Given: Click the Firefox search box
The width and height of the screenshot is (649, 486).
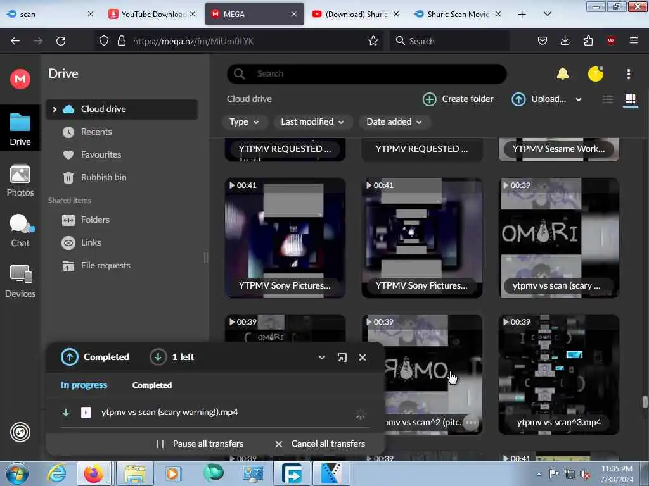Looking at the screenshot, I should 449,41.
